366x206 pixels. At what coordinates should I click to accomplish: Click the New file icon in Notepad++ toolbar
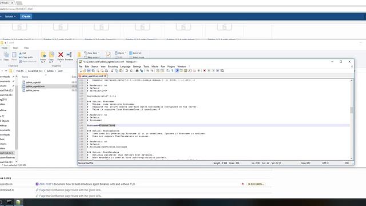(80, 70)
